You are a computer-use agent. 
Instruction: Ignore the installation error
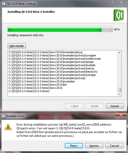[x=94, y=146]
